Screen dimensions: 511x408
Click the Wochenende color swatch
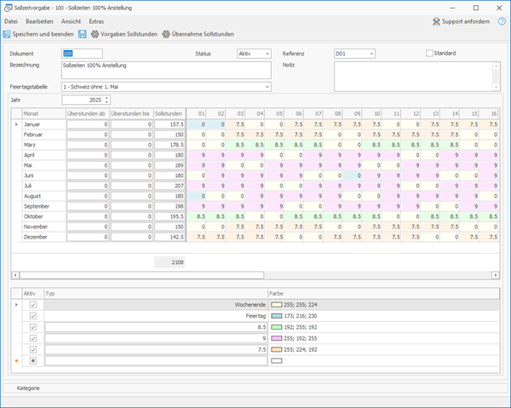(x=276, y=305)
